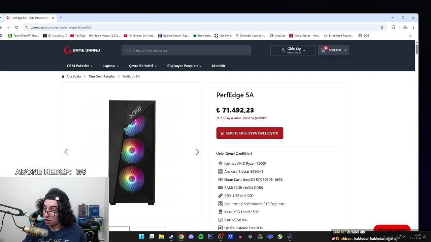Viewport: 431px width, 242px height.
Task: Show previous product image arrow
Action: click(66, 152)
